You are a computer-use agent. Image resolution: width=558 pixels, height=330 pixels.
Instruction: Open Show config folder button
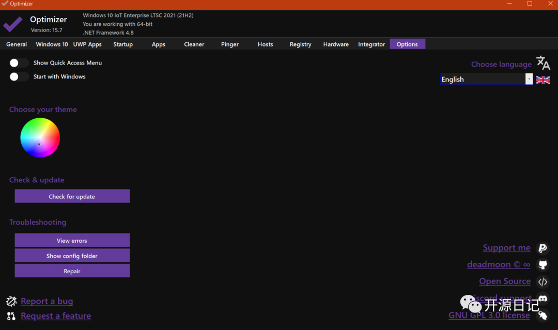point(72,256)
